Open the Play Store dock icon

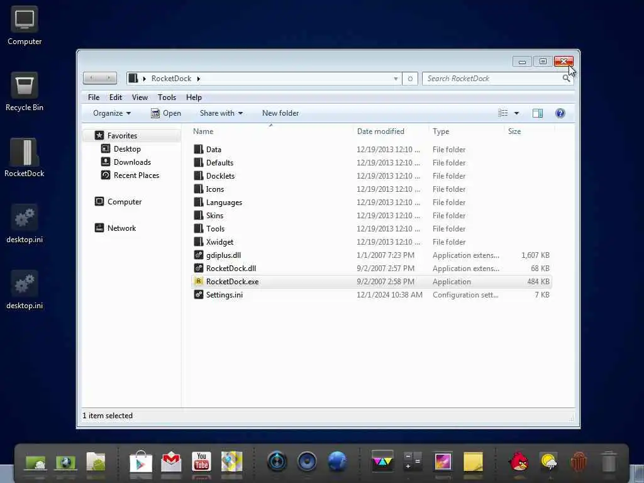tap(141, 462)
